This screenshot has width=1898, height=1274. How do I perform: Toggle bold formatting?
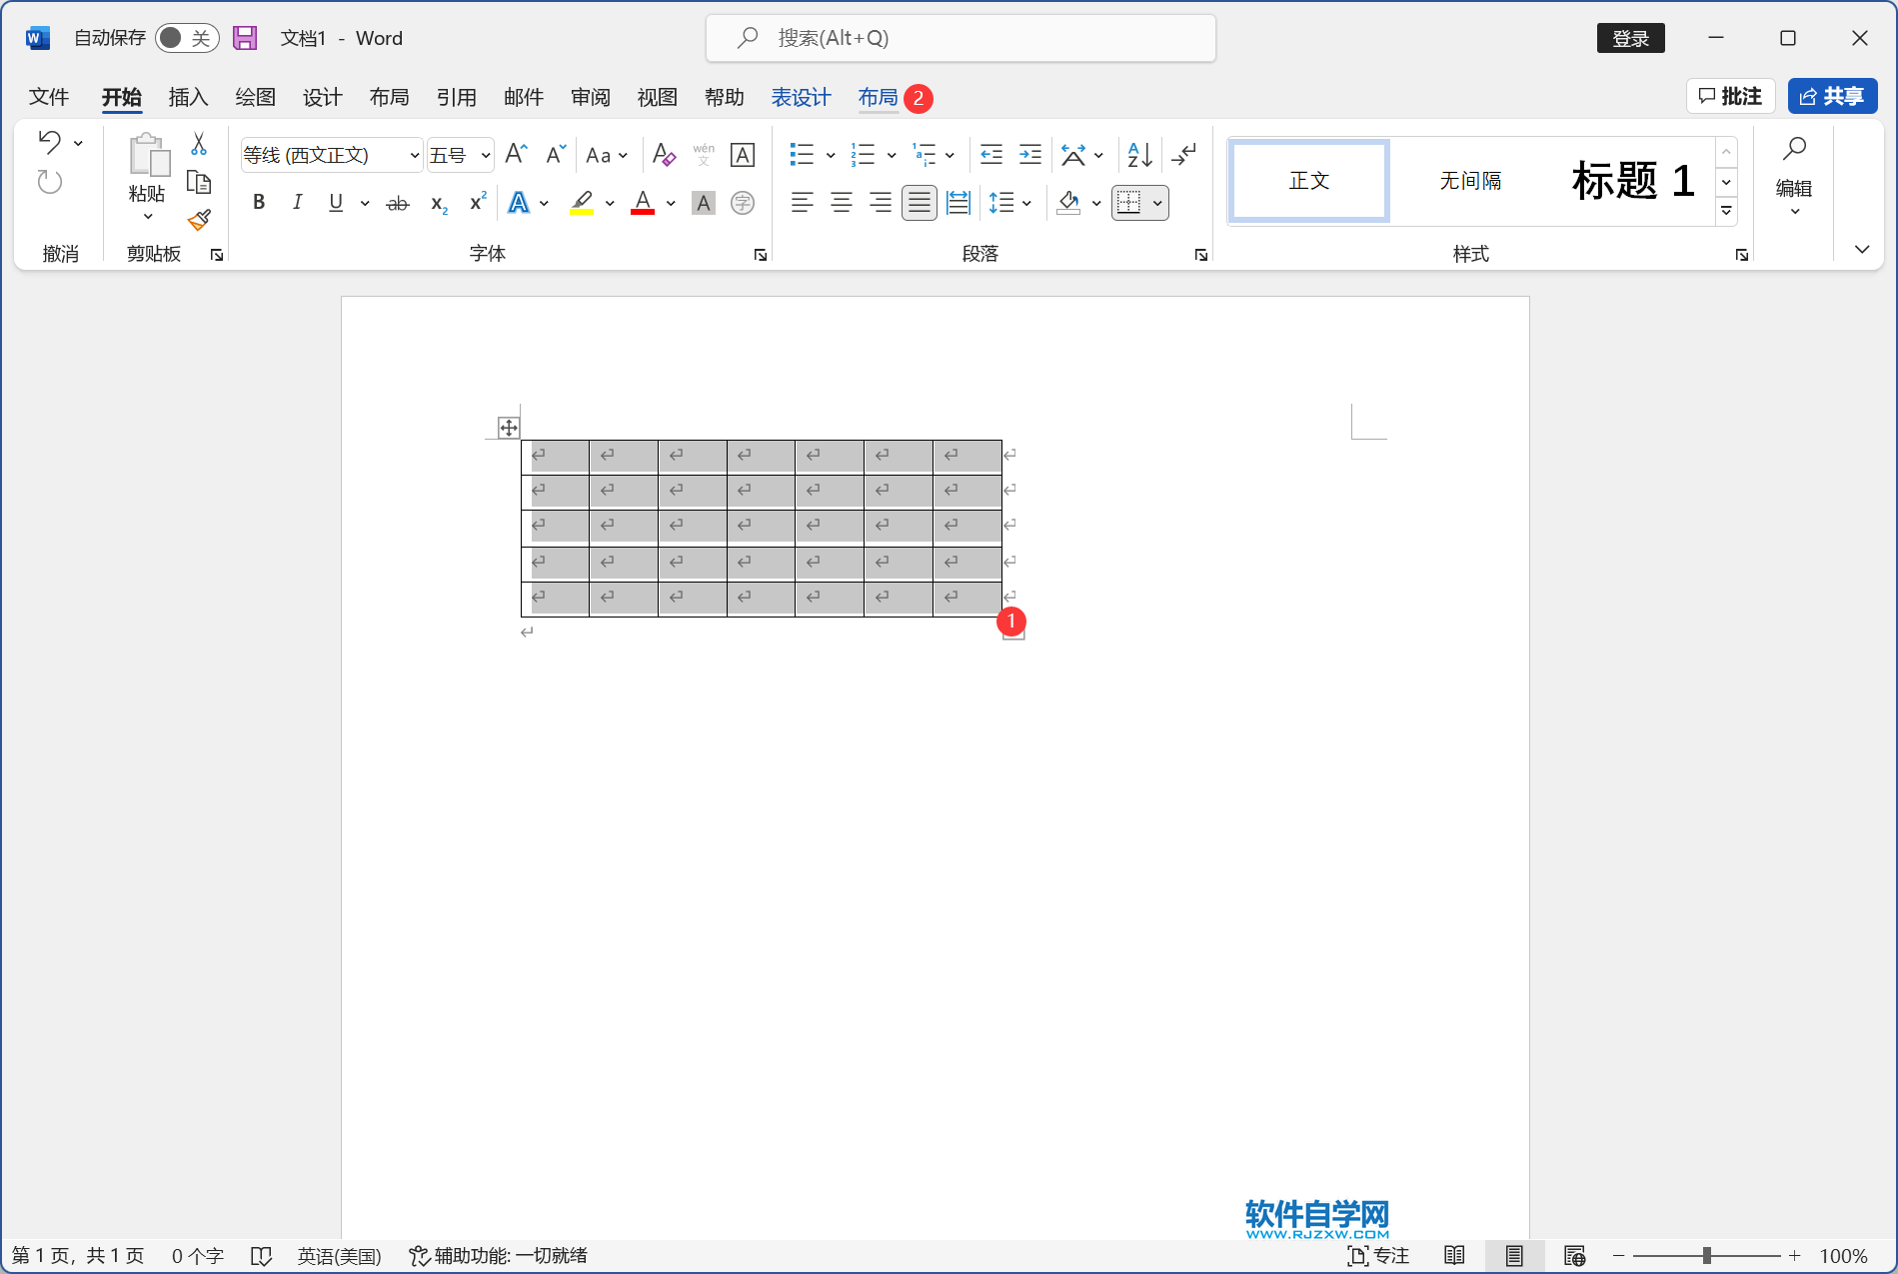258,203
